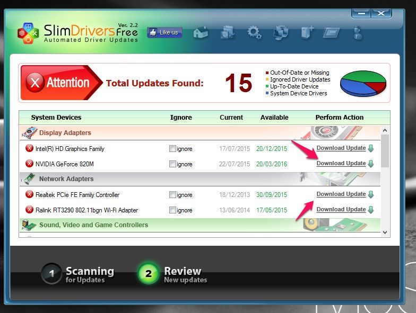The width and height of the screenshot is (416, 313).
Task: Click the NVIDIA GeForce 820M device name
Action: tap(65, 164)
